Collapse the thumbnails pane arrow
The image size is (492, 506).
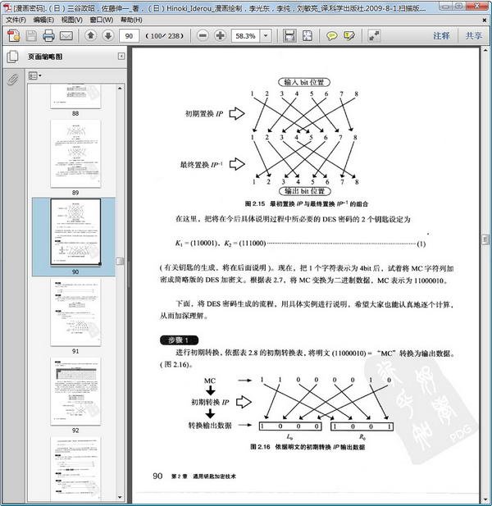[121, 57]
